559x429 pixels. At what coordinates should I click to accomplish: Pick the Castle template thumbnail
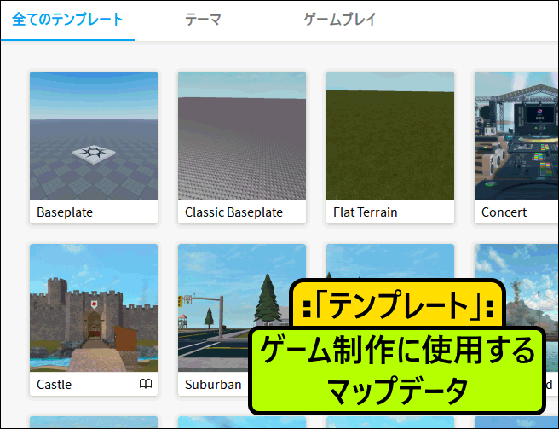pyautogui.click(x=94, y=308)
